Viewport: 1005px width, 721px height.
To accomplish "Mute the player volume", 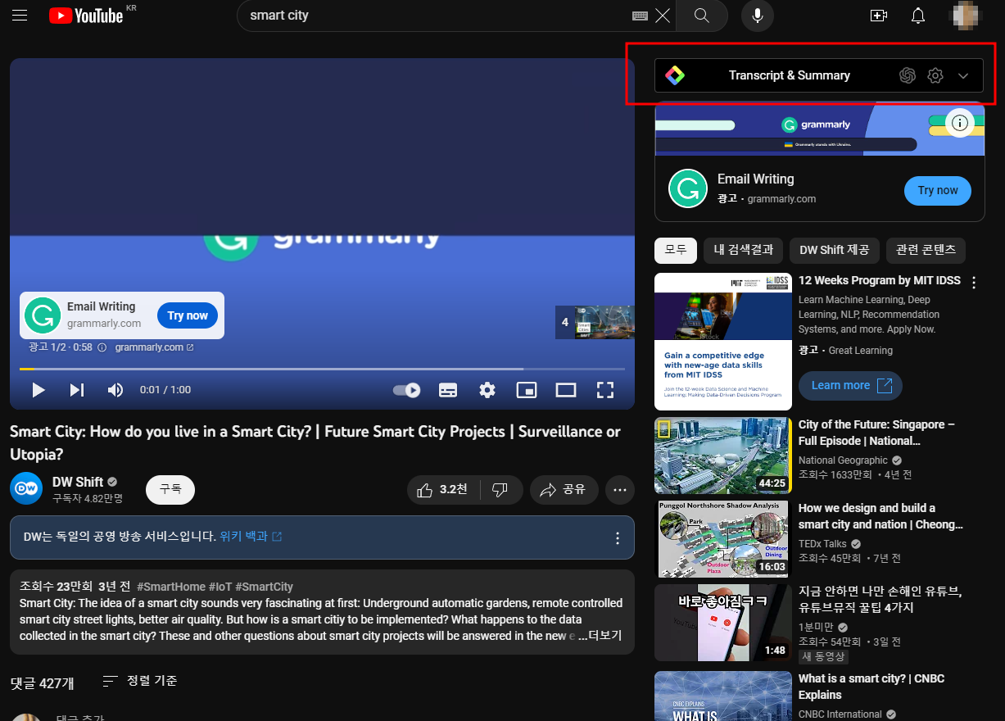I will click(x=115, y=390).
